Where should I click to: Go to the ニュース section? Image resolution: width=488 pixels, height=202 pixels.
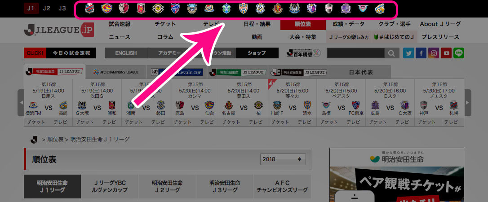[120, 37]
